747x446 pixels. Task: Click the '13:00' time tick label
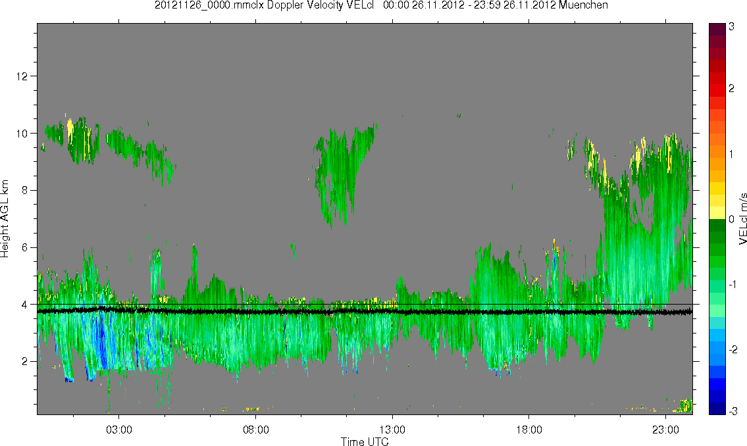tap(392, 430)
